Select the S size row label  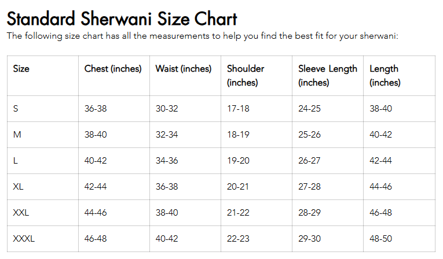[16, 109]
